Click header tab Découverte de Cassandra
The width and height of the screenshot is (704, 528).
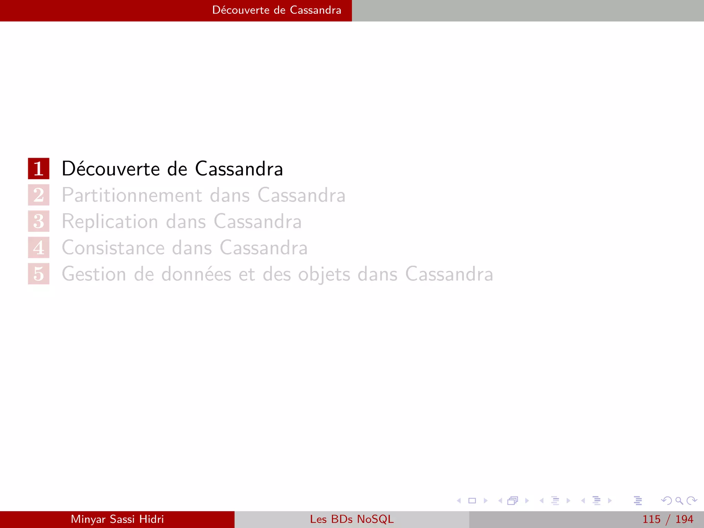(x=276, y=10)
